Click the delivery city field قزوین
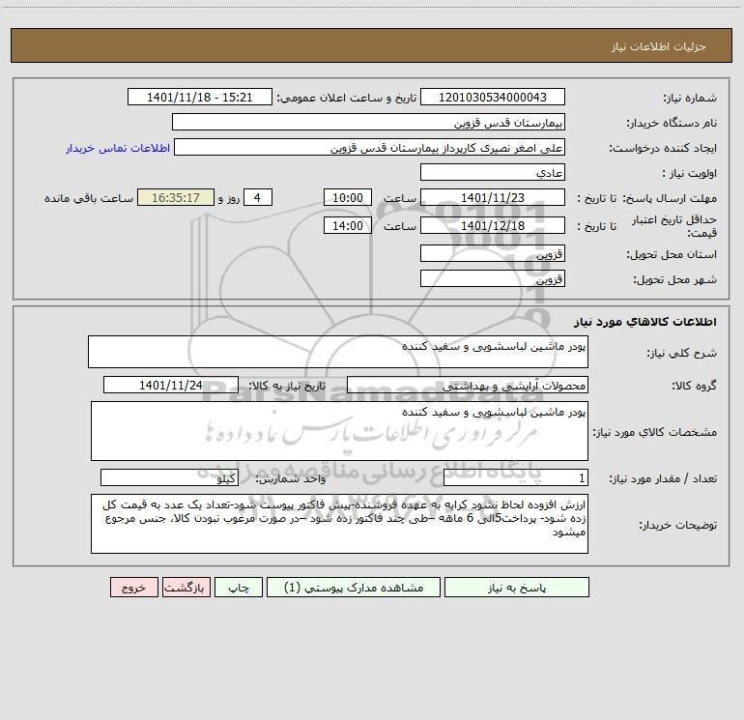The width and height of the screenshot is (744, 720). (493, 278)
